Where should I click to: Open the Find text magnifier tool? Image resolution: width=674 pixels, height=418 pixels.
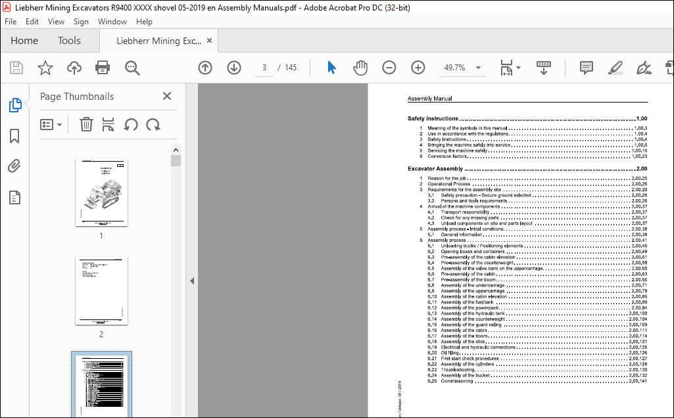[132, 68]
